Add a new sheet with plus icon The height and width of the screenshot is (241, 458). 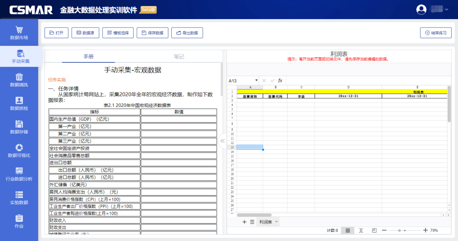click(244, 222)
